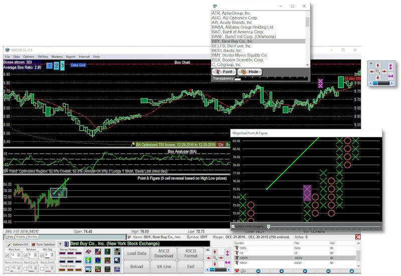Click the red heart icon below the symbol table
Image resolution: width=401 pixels, height=276 pixels.
click(x=237, y=271)
